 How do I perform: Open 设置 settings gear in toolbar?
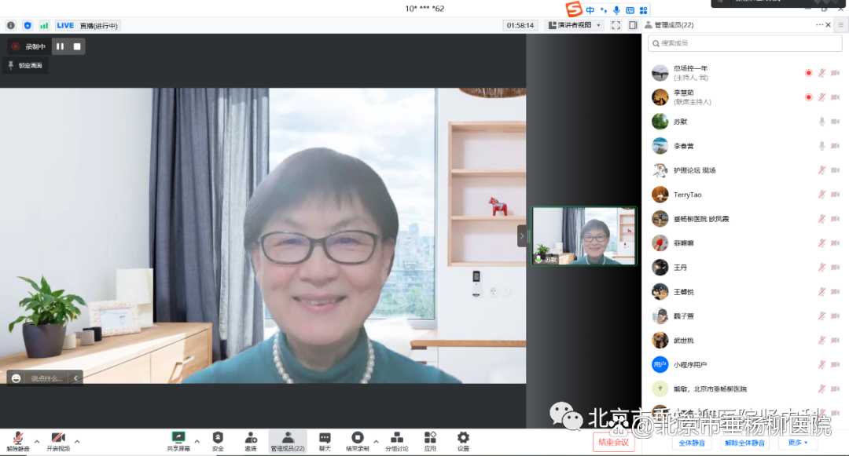click(463, 440)
